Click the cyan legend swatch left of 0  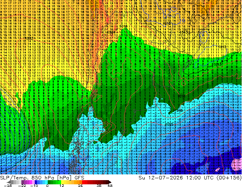(x=46, y=182)
